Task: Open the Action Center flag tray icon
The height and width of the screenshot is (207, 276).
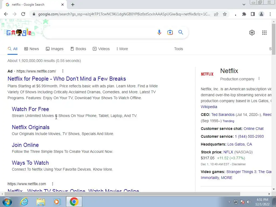Action: tap(242, 202)
